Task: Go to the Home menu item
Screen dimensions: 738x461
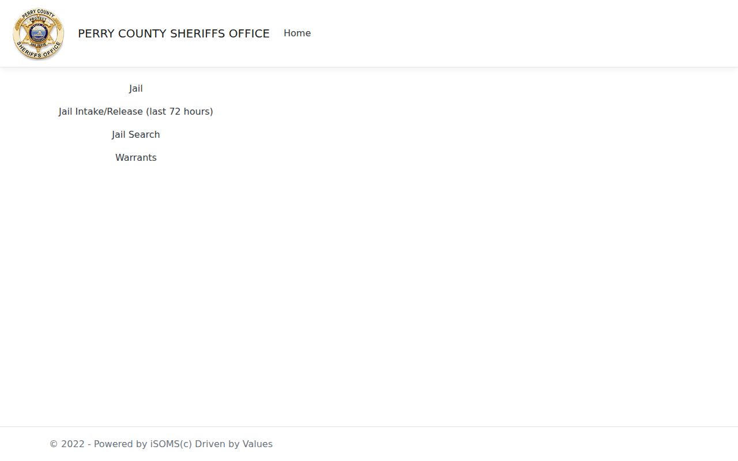Action: point(297,33)
